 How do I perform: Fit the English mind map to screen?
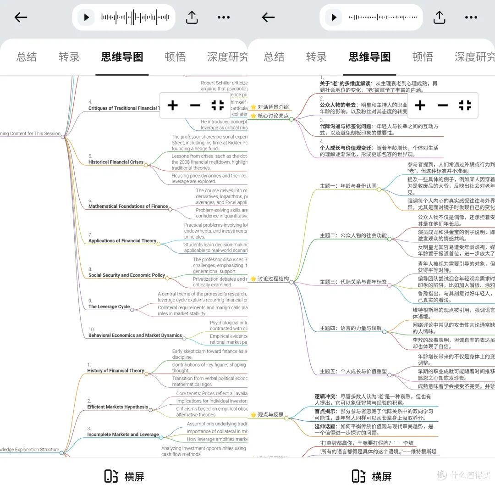pos(217,106)
